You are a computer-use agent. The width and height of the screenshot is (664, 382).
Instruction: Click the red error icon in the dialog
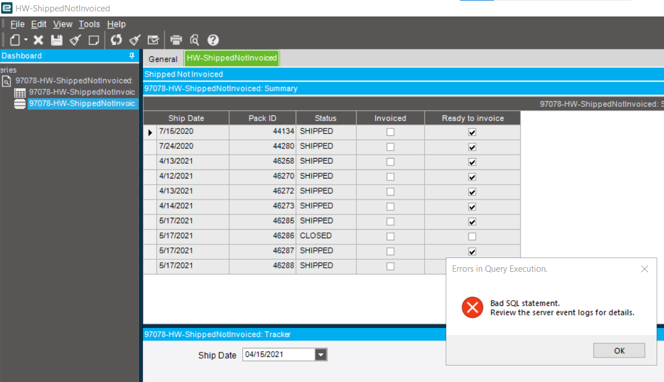472,308
